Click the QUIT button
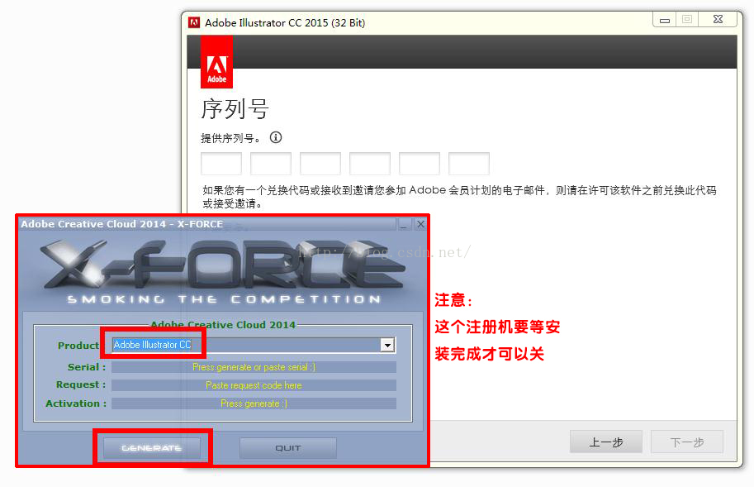This screenshot has width=754, height=487. [288, 448]
